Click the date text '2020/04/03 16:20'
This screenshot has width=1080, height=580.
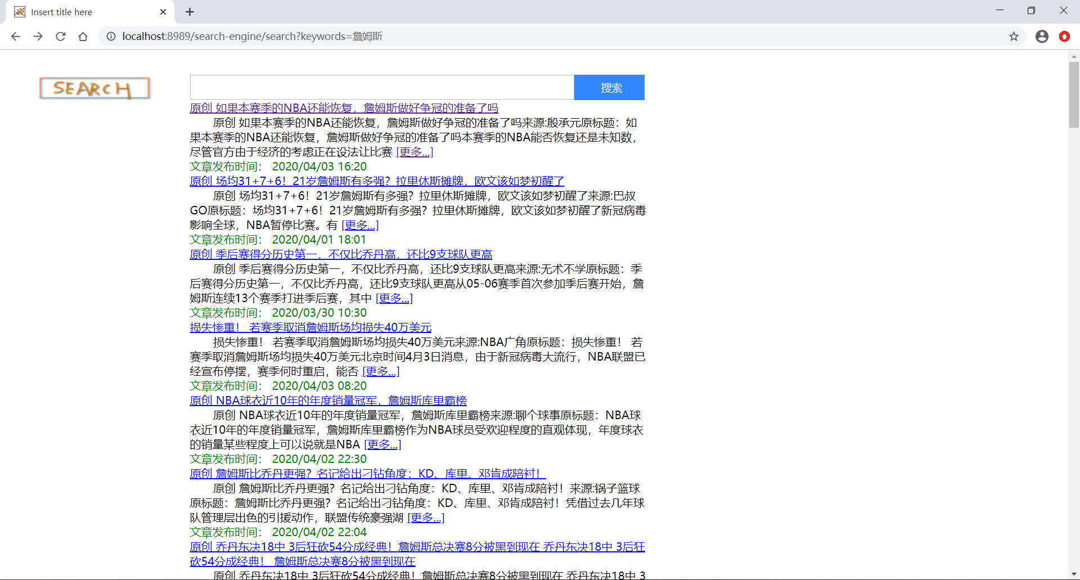319,167
